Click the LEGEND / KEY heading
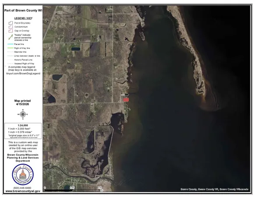255x197 pixels. (23, 18)
